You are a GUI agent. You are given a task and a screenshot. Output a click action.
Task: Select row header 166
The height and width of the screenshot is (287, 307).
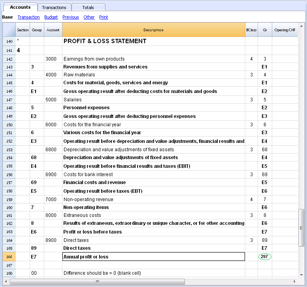9,257
